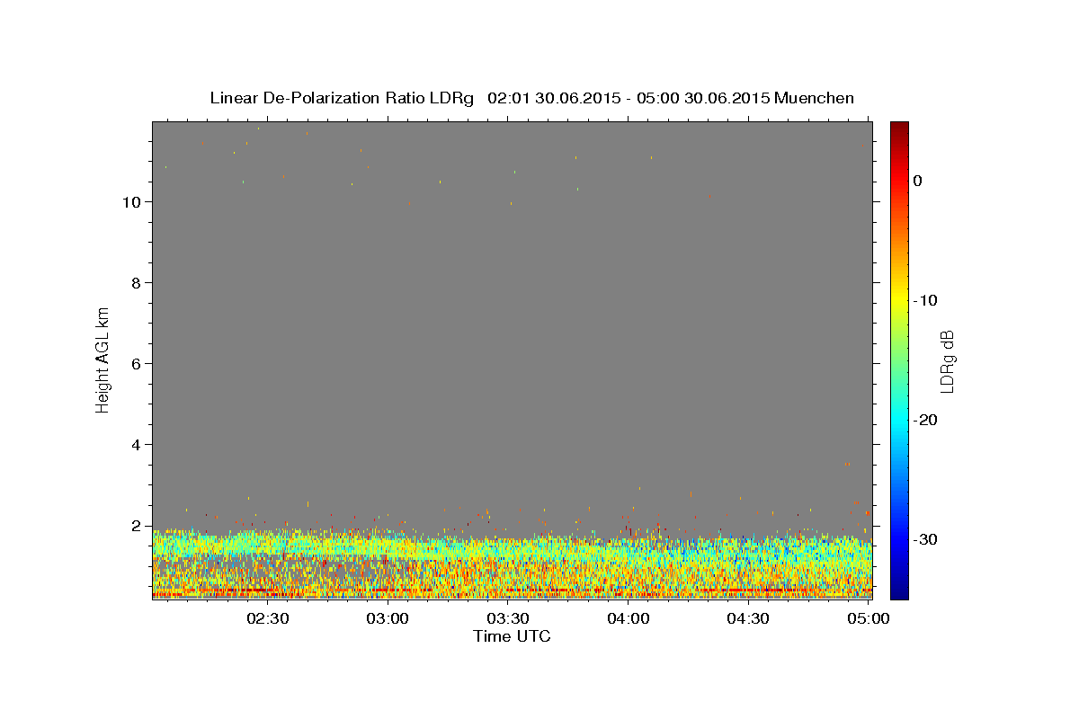The width and height of the screenshot is (1079, 719).
Task: Click the 'Height AGL km' axis label
Action: click(103, 359)
